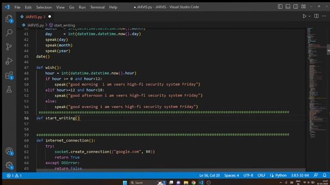
Task: Click the VS Code logo icon
Action: tap(7, 7)
